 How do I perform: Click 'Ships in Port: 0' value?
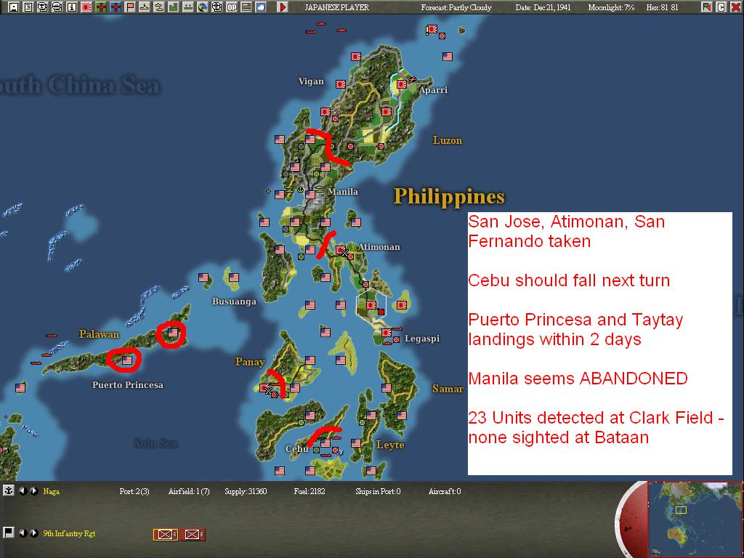(x=378, y=491)
